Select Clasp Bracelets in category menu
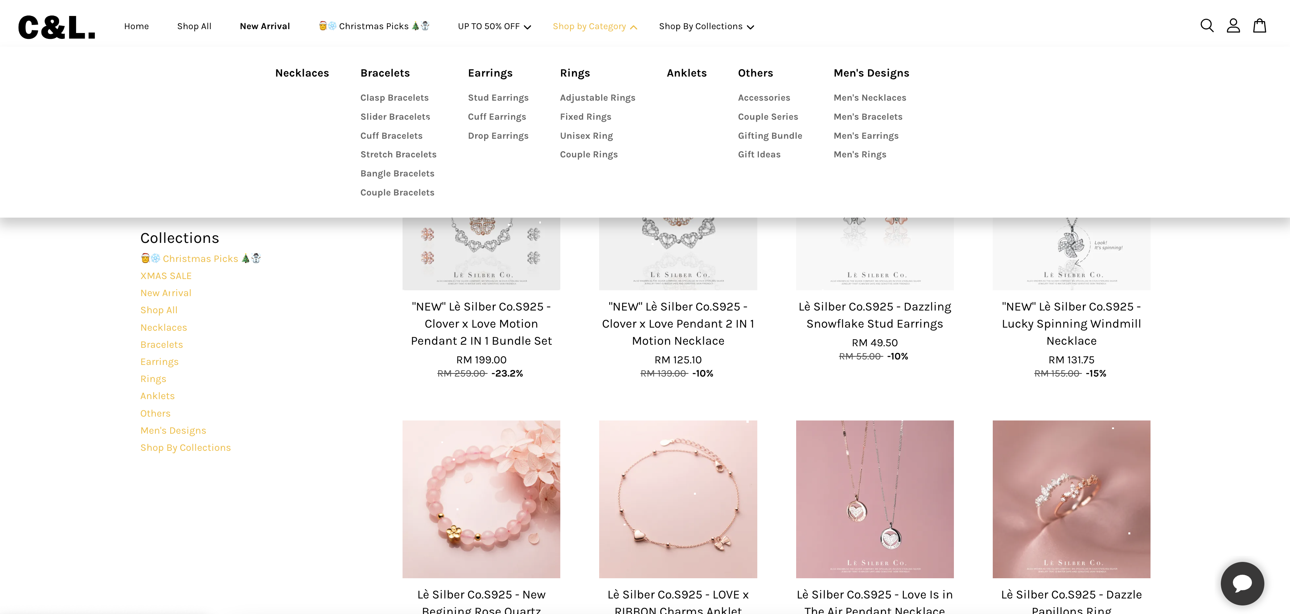Image resolution: width=1290 pixels, height=614 pixels. click(394, 98)
